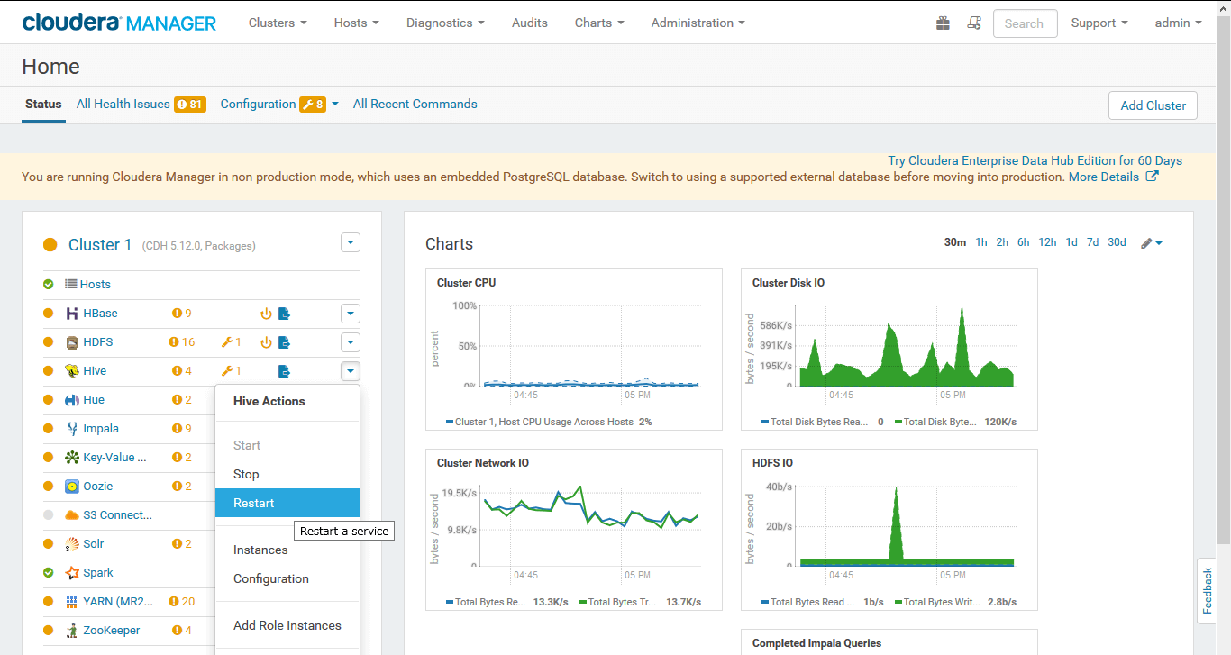
Task: Click the Search input field
Action: [x=1026, y=23]
